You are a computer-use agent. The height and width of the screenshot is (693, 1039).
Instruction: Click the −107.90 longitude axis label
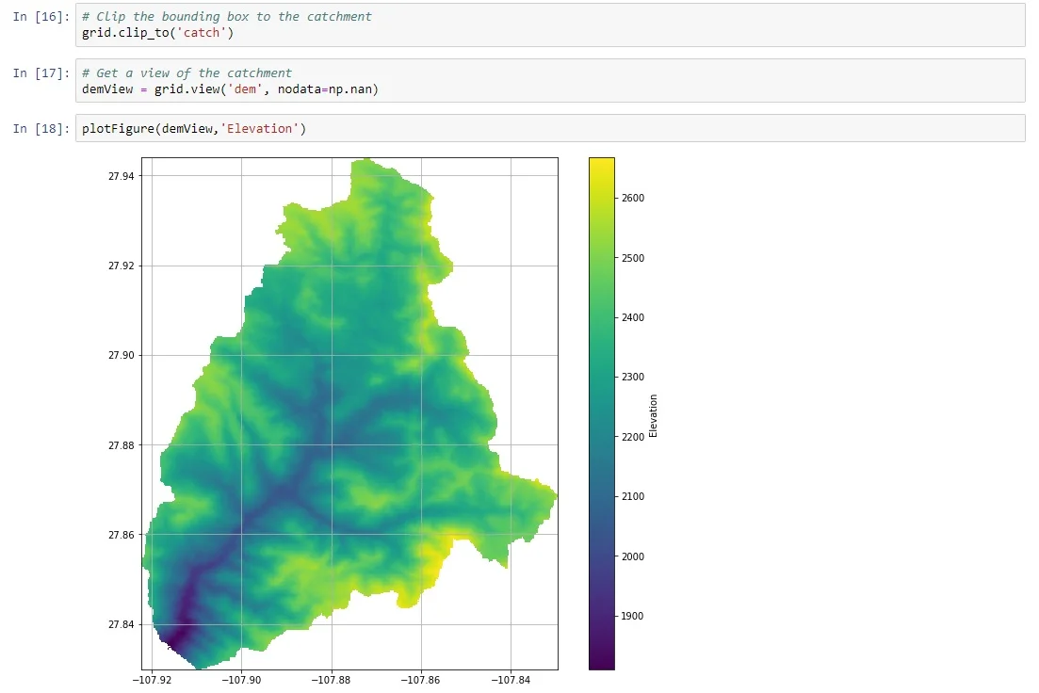241,680
